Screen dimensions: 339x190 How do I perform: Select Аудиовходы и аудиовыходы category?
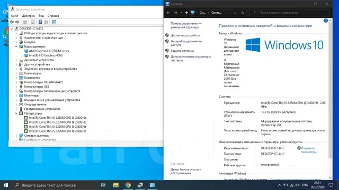pyautogui.click(x=43, y=37)
